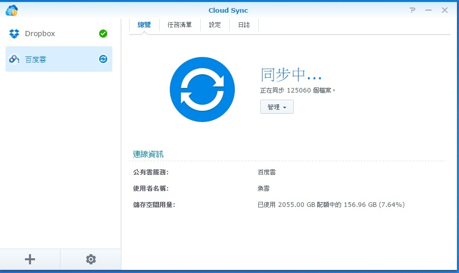The width and height of the screenshot is (459, 273).
Task: Click the 同步中... status heading
Action: (x=291, y=74)
